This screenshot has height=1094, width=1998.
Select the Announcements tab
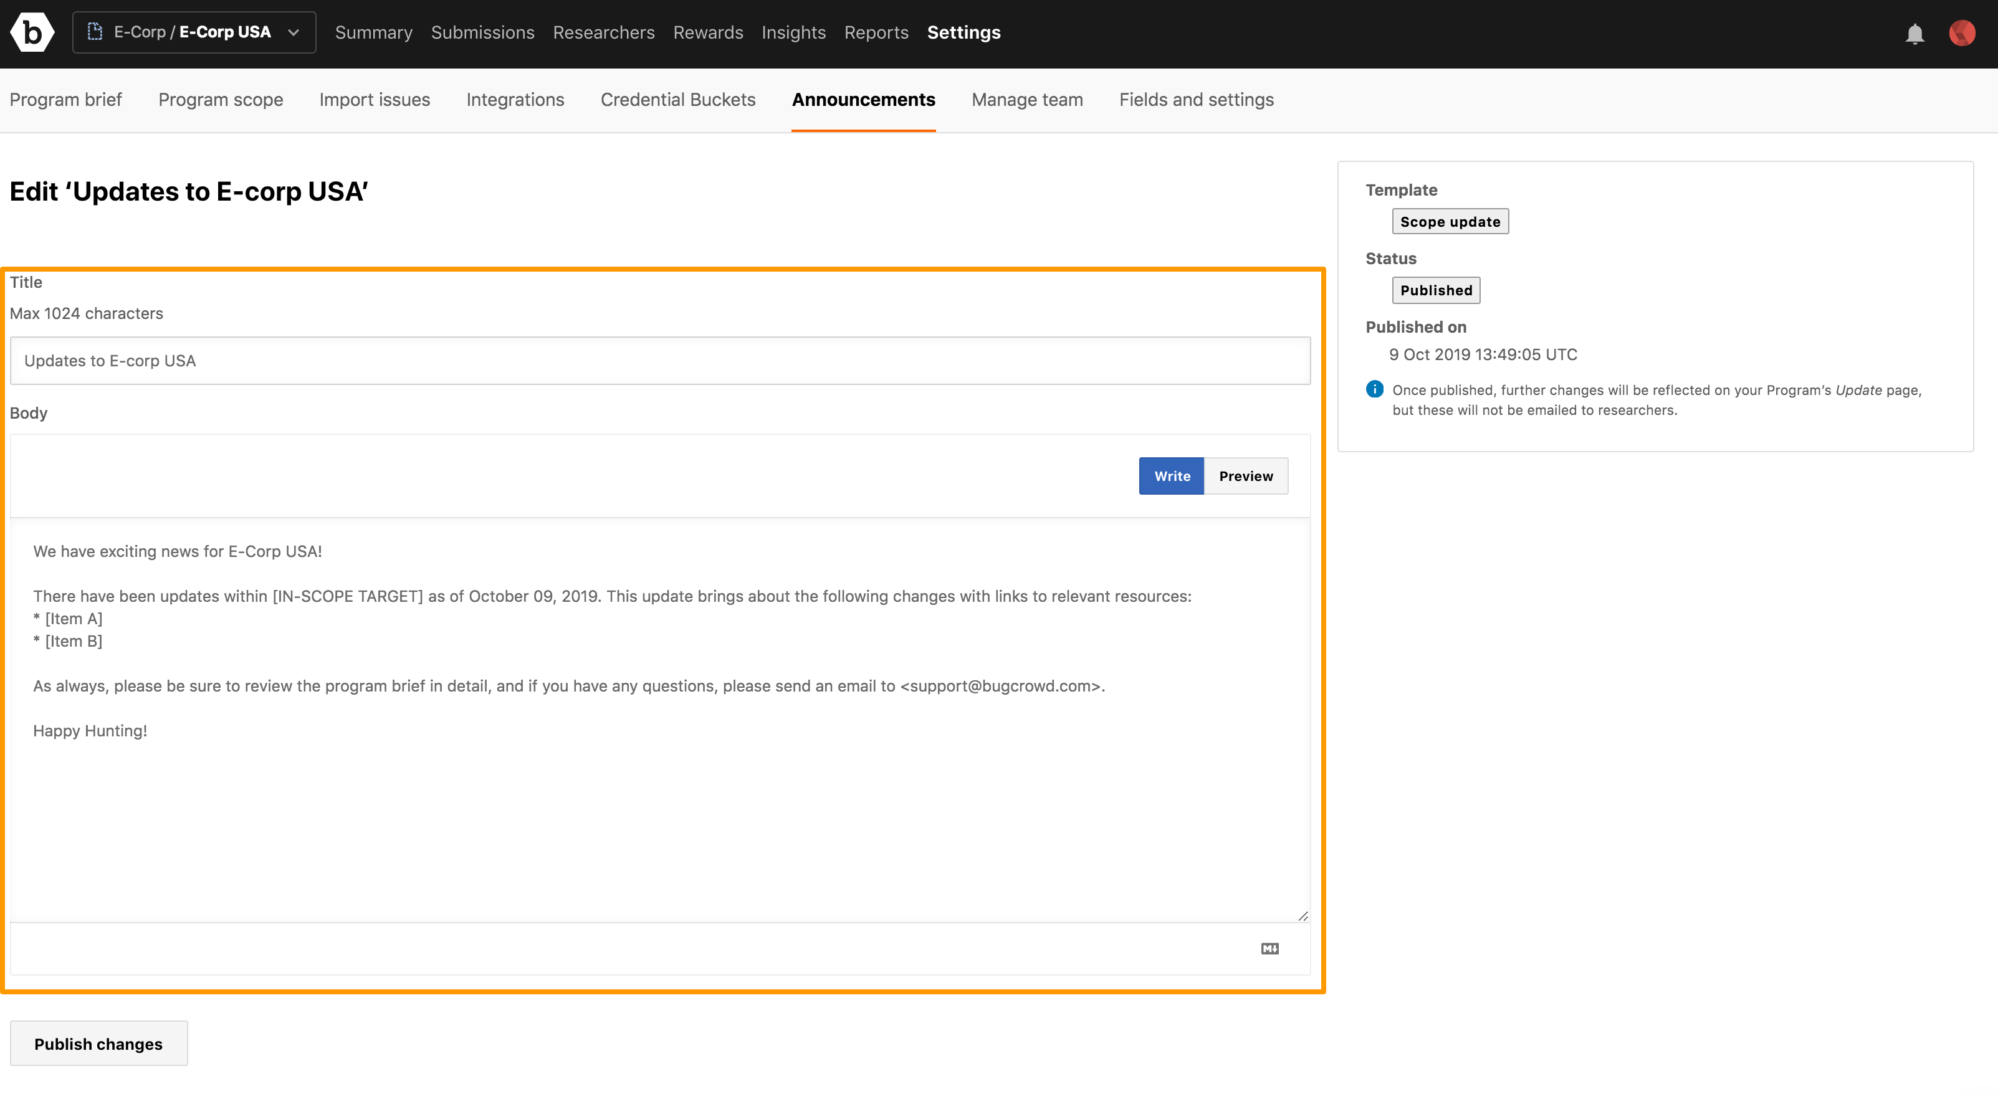863,100
